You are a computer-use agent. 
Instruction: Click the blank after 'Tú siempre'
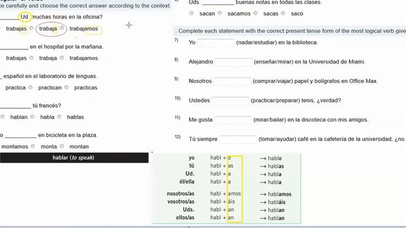(x=238, y=139)
